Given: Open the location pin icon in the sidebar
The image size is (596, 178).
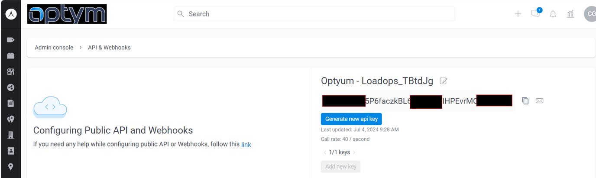Looking at the screenshot, I should [x=11, y=167].
